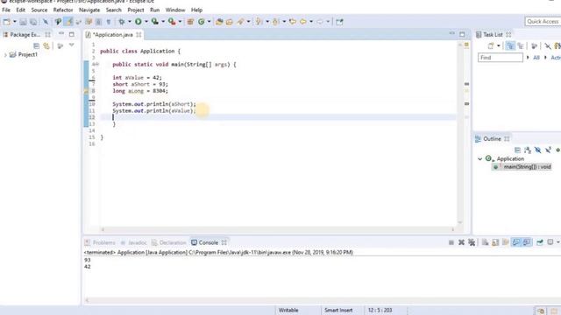Click the editor's vertical scrollbar
The width and height of the screenshot is (561, 315).
[460, 134]
